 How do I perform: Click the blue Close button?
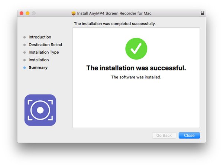coord(189,136)
